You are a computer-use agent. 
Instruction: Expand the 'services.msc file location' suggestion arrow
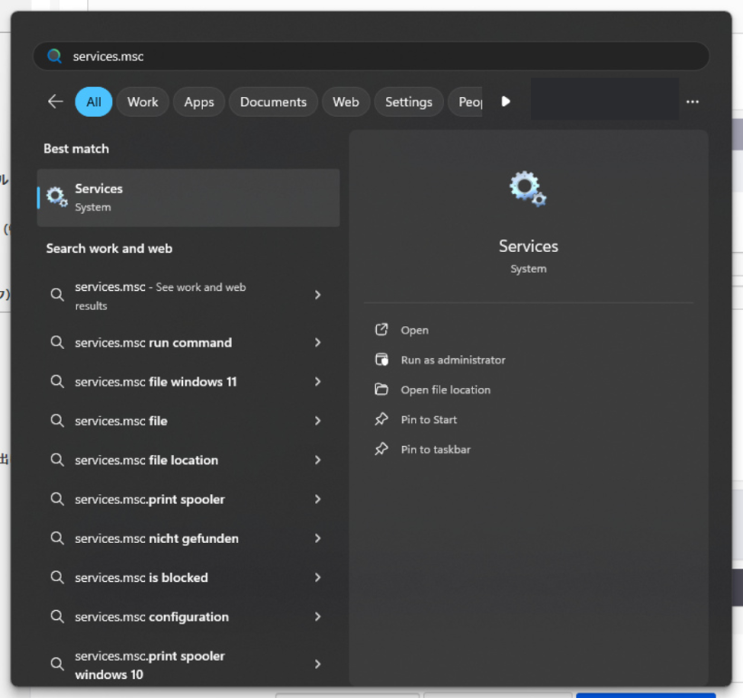pyautogui.click(x=317, y=460)
